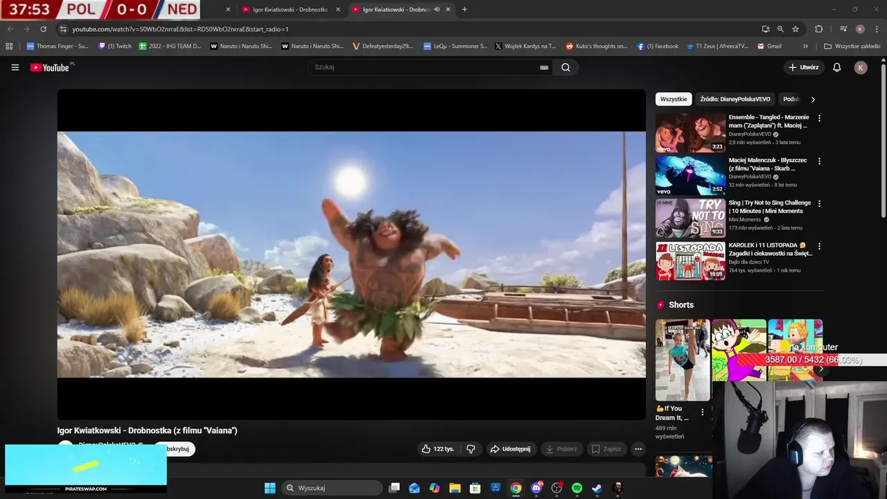Click the YouTube search magnifier button
This screenshot has height=499, width=887.
(565, 67)
